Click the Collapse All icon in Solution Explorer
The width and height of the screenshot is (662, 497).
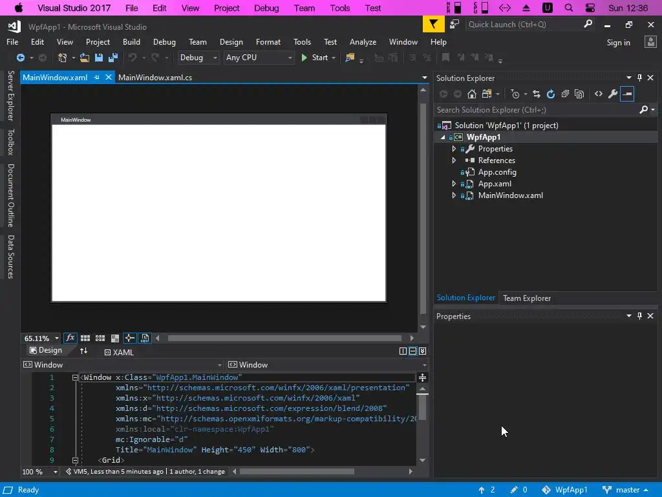[565, 94]
